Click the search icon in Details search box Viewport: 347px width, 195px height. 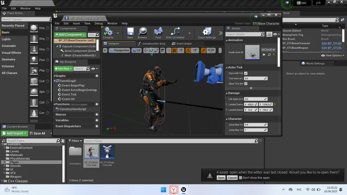(263, 34)
